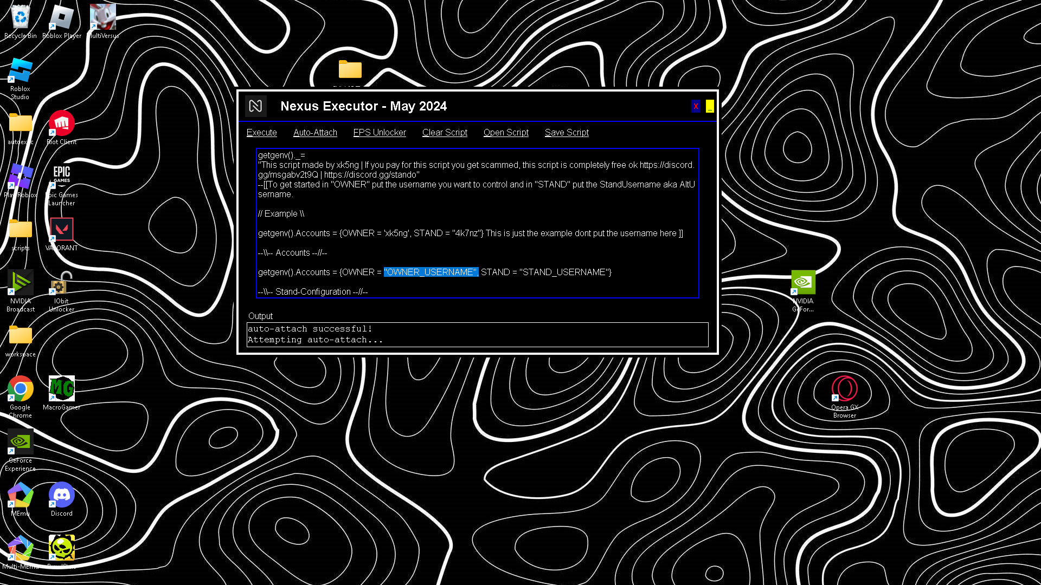Viewport: 1041px width, 585px height.
Task: Open the MacroGamer desktop icon
Action: (x=61, y=389)
